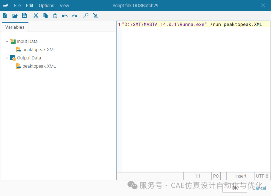Collapse the Output Data tree node
This screenshot has width=271, height=196.
tap(7, 58)
